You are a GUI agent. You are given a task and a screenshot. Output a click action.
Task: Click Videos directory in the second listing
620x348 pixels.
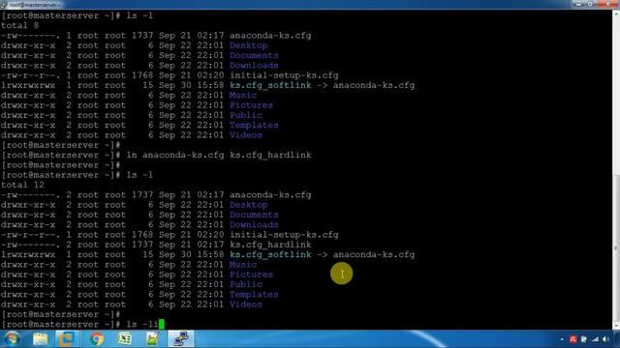coord(246,304)
